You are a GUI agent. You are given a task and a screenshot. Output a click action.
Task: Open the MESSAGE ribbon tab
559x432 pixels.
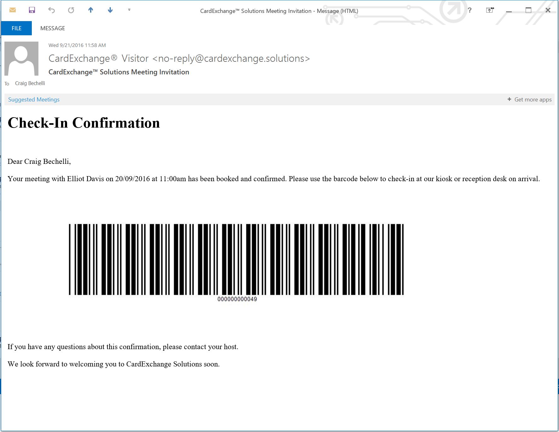click(53, 28)
